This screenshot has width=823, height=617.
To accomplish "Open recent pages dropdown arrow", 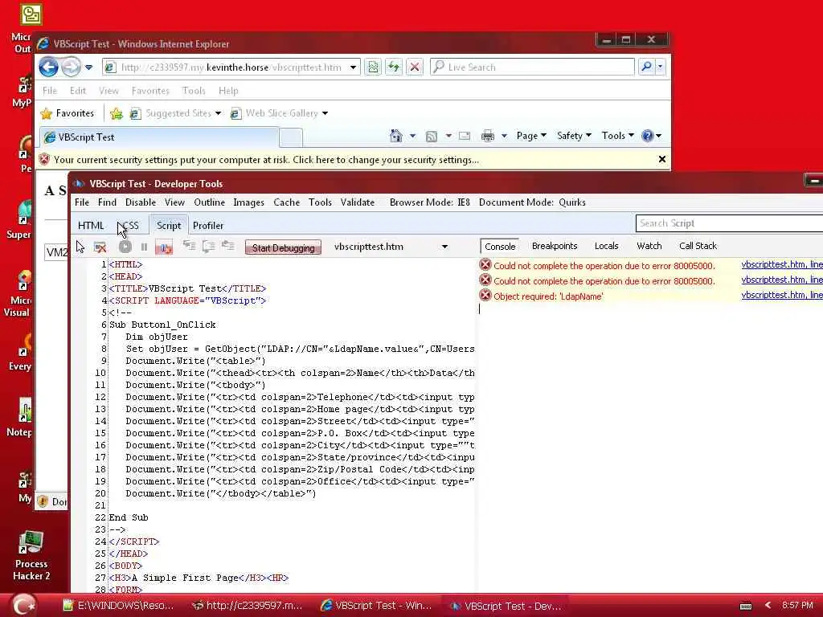I will point(88,67).
